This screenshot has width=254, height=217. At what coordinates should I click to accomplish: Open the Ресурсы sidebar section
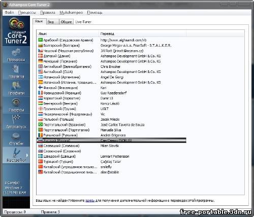pos(16,104)
